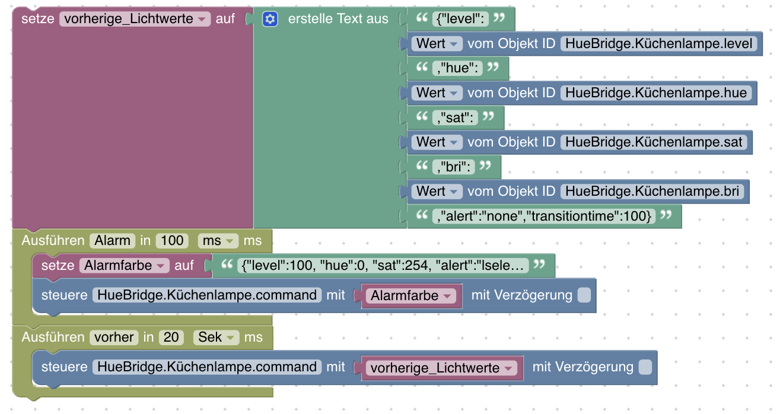Screen dimensions: 783x414
Task: Select the Ausführen Alarm block label
Action: tap(53, 241)
